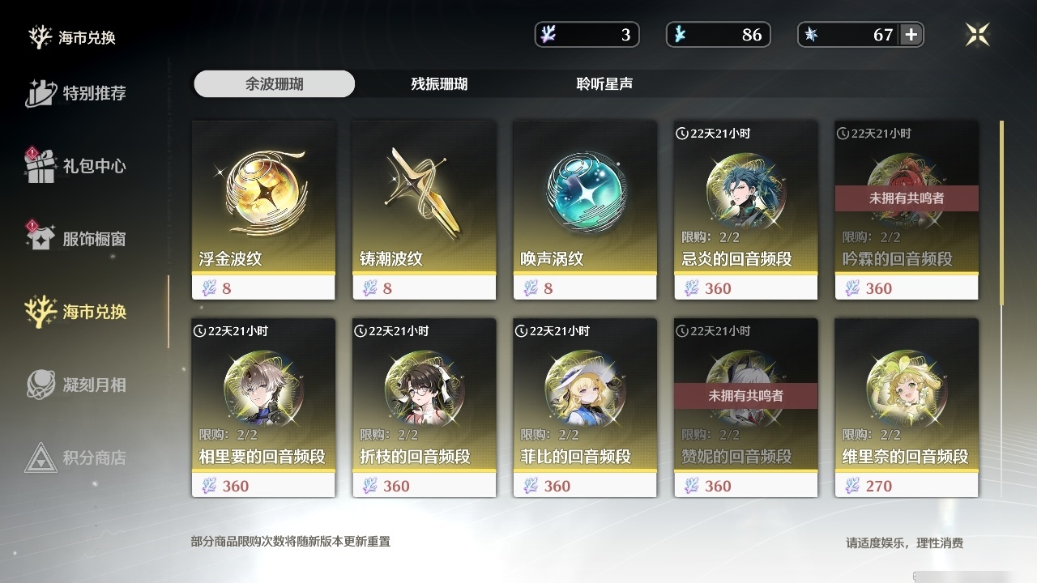Switch to the 聆听星声 tab

pyautogui.click(x=604, y=84)
